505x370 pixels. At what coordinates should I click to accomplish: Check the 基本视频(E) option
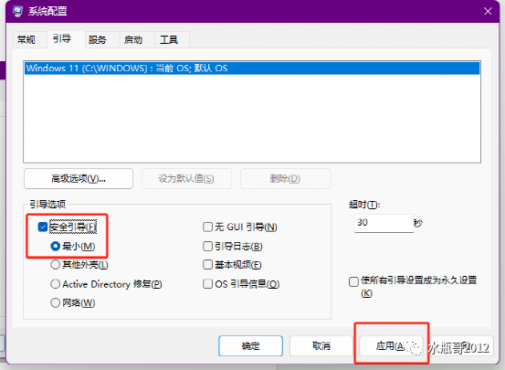[207, 265]
